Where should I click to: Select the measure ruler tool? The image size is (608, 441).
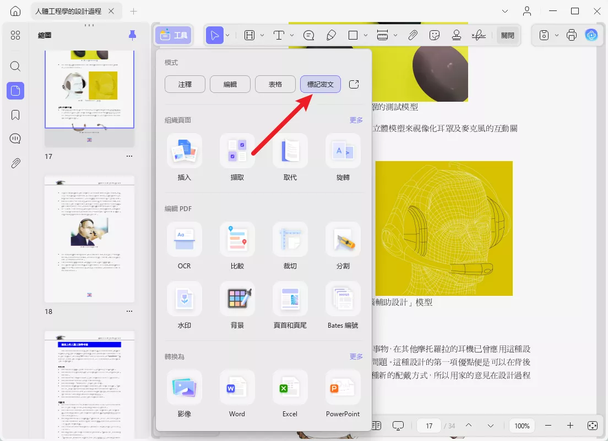click(x=382, y=35)
